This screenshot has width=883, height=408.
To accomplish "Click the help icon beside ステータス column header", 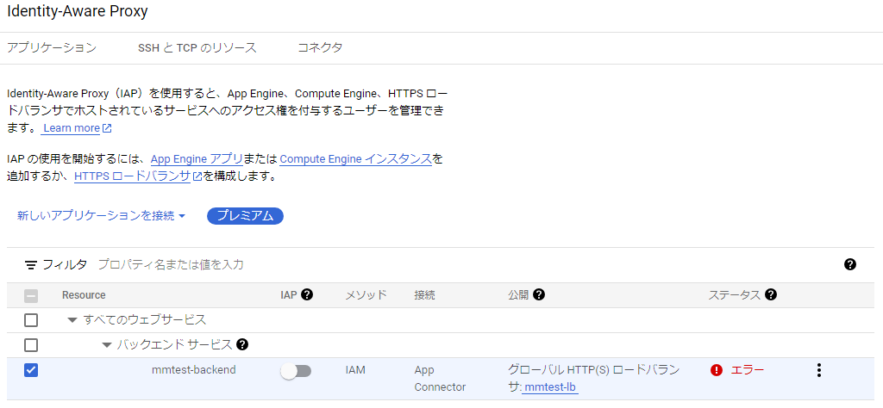I will (771, 295).
